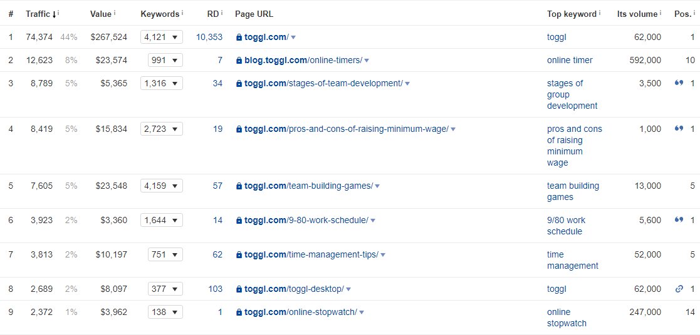Open the 138 keywords dropdown
Image resolution: width=700 pixels, height=335 pixels.
tap(165, 312)
